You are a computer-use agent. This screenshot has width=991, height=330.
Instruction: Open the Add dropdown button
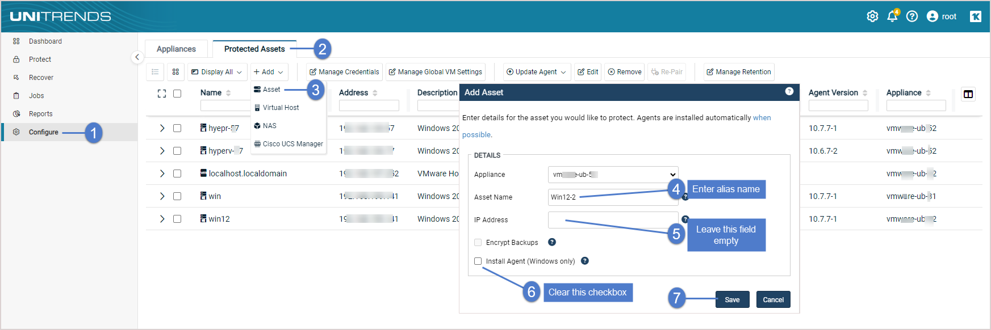(269, 72)
